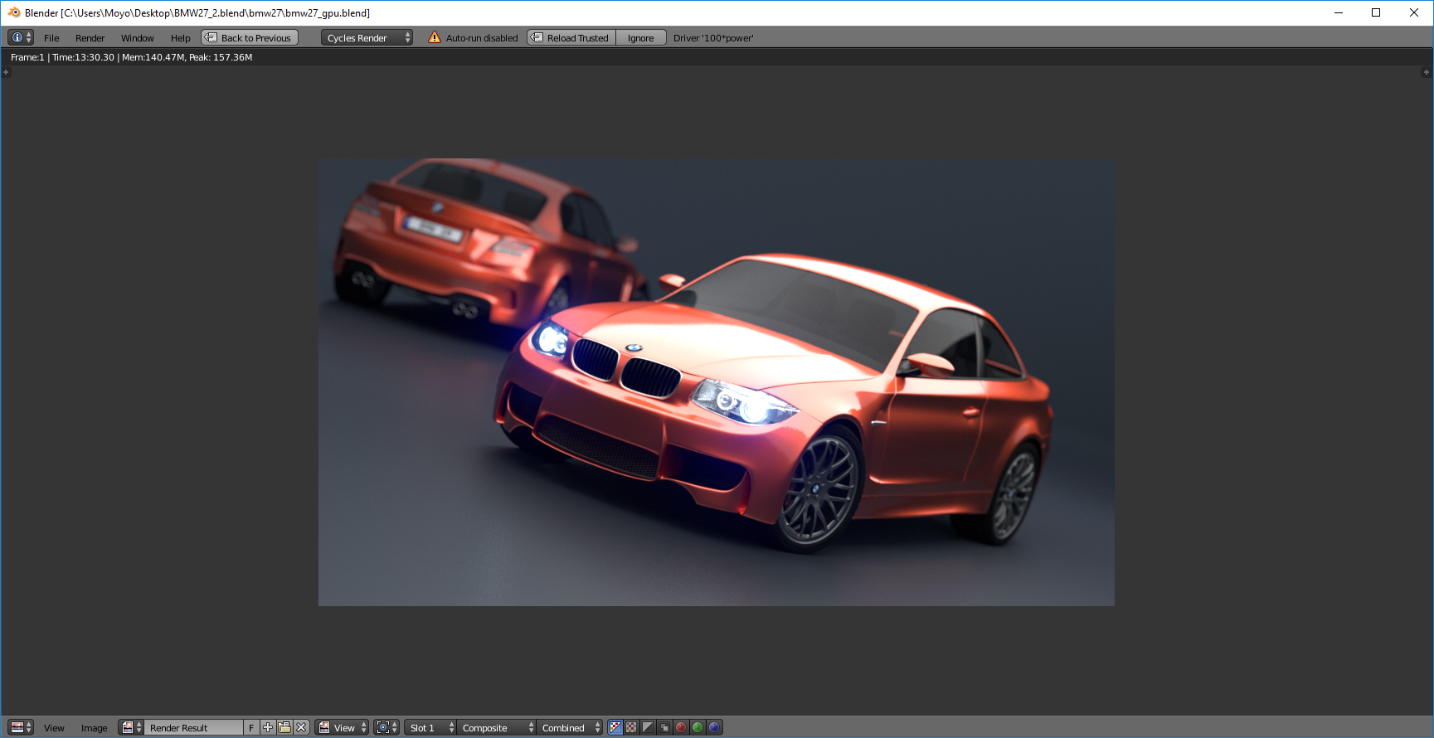
Task: Toggle green channel display
Action: (698, 727)
